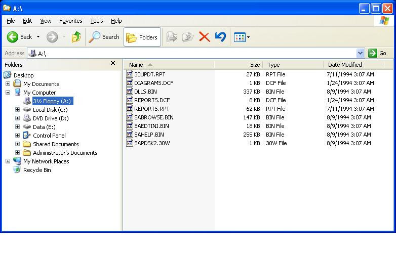396x259 pixels.
Task: Select the file REPORTS.DCF
Action: (x=152, y=100)
